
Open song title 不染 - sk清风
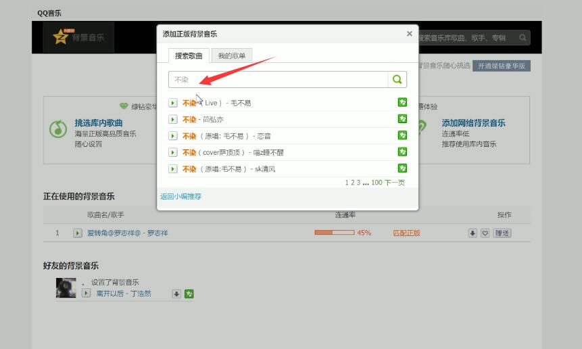coord(228,169)
